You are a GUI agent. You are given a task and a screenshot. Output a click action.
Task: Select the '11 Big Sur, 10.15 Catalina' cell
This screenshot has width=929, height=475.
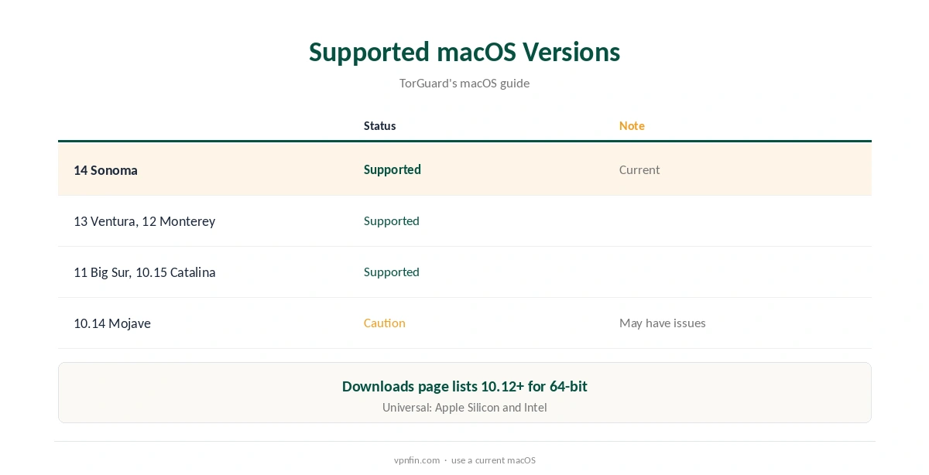pos(145,272)
